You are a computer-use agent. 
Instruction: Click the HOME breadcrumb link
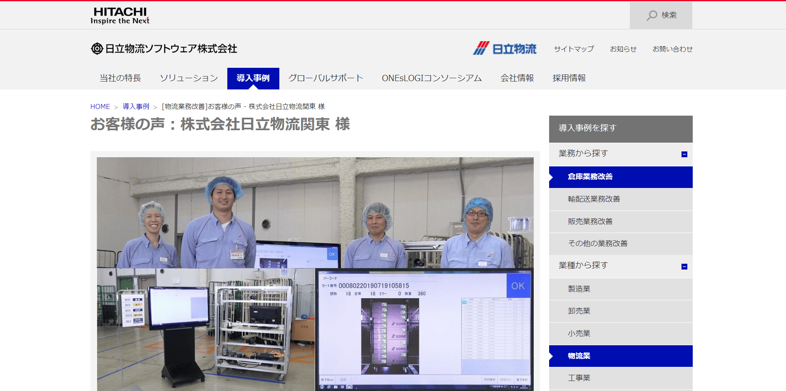pyautogui.click(x=100, y=106)
